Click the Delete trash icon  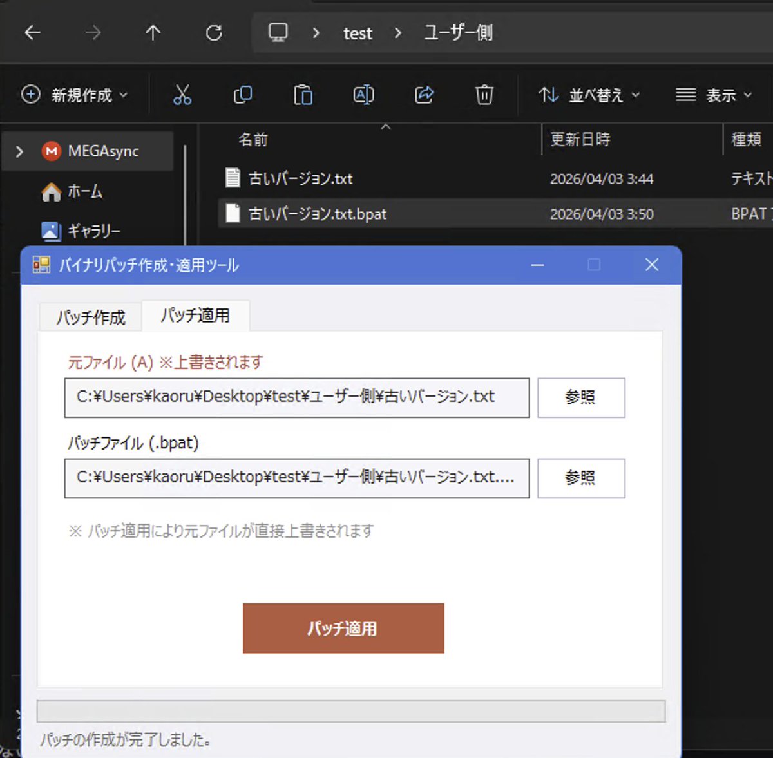tap(483, 95)
